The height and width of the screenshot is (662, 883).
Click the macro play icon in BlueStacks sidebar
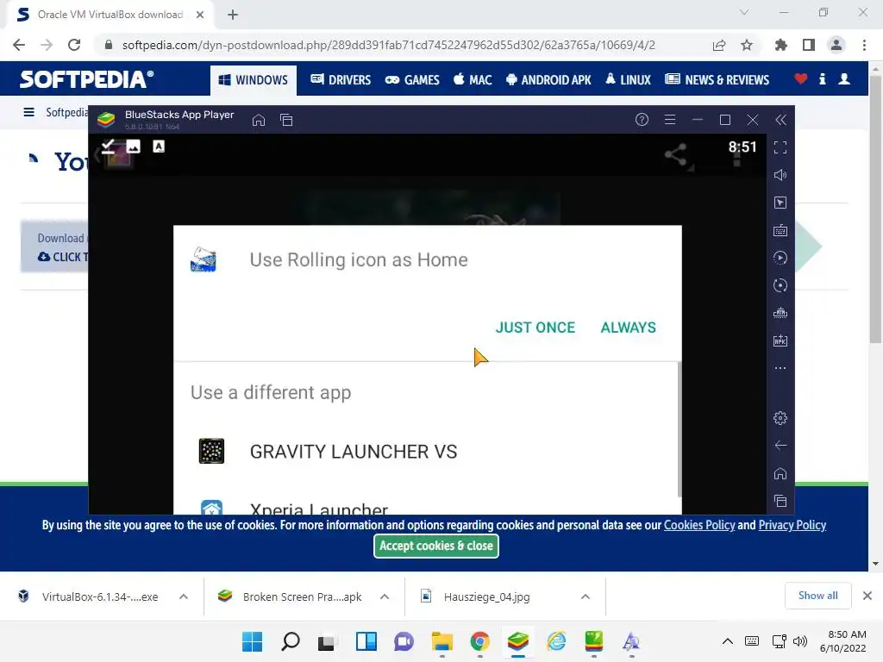coord(780,258)
